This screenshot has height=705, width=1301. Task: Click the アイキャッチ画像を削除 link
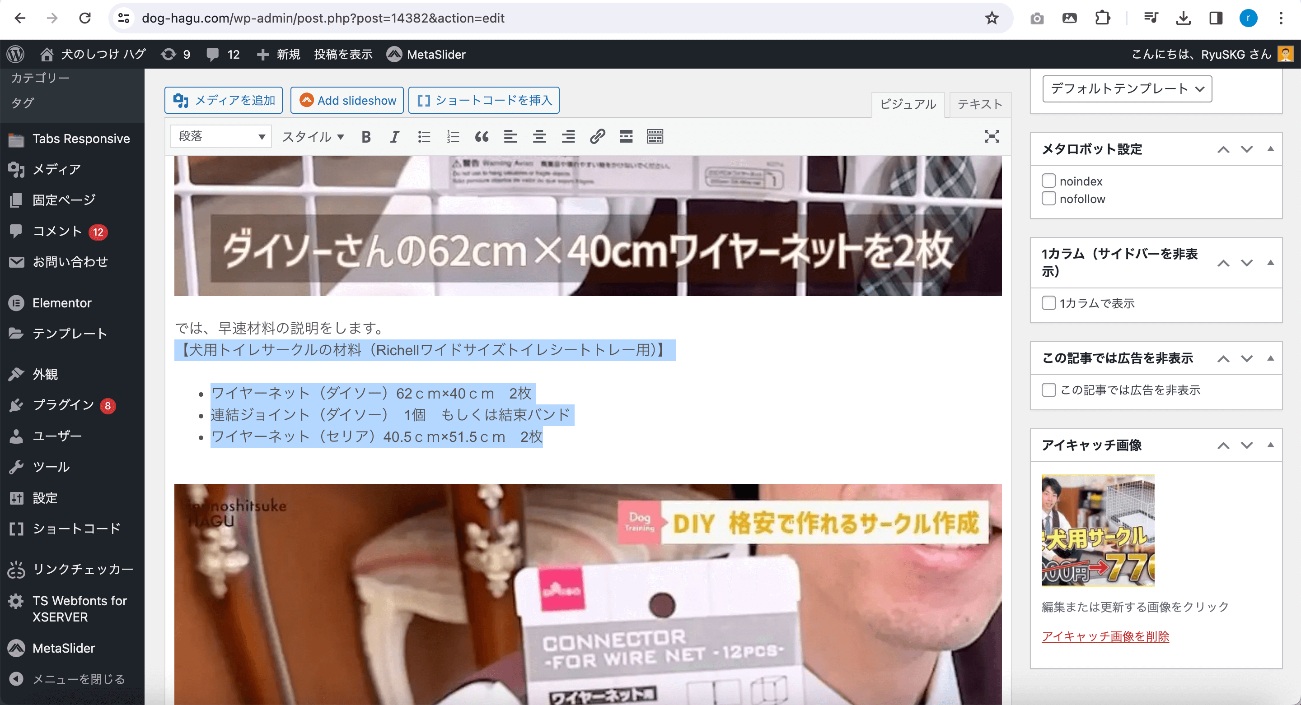click(1105, 636)
